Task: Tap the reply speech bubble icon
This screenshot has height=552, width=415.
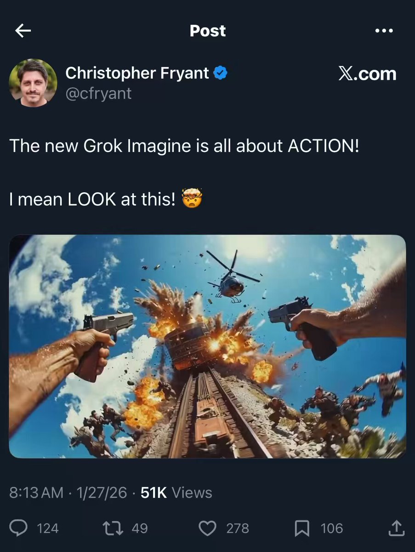Action: 18,528
